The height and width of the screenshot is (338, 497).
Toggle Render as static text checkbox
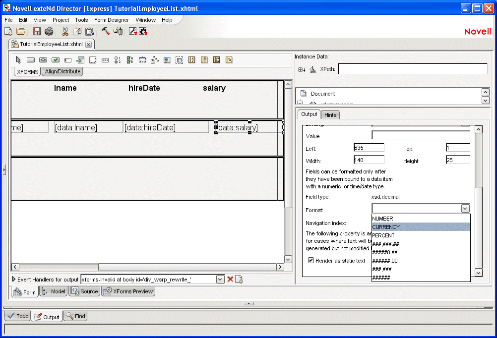[x=311, y=261]
